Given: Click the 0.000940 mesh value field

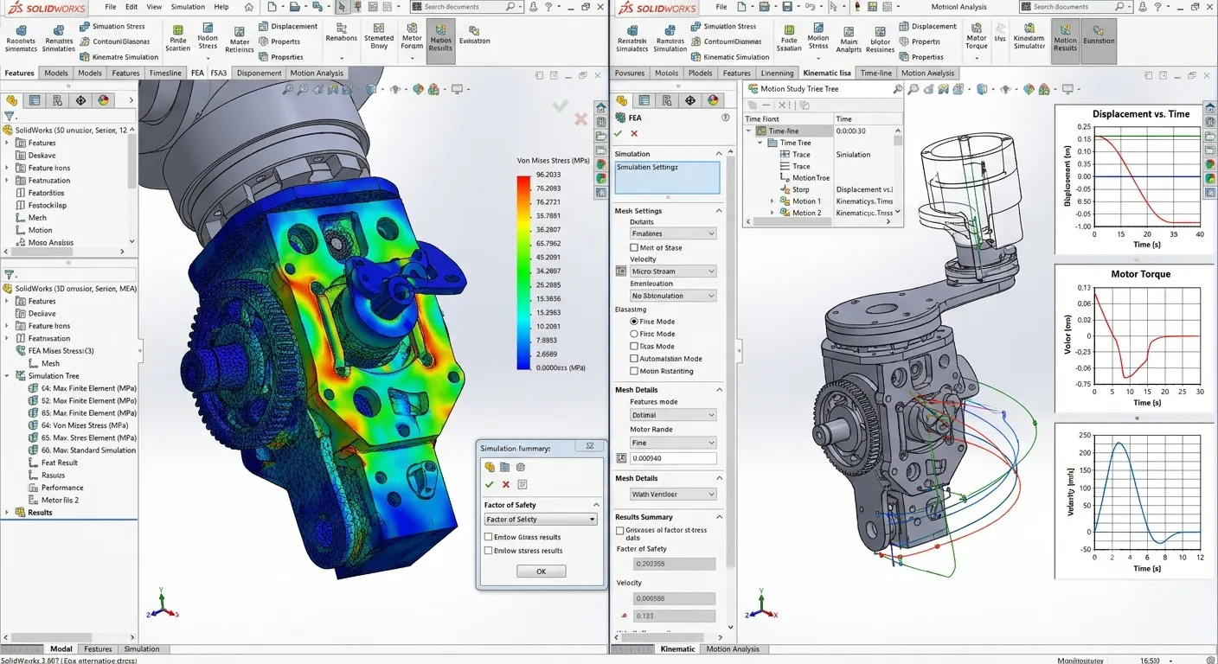Looking at the screenshot, I should point(673,458).
